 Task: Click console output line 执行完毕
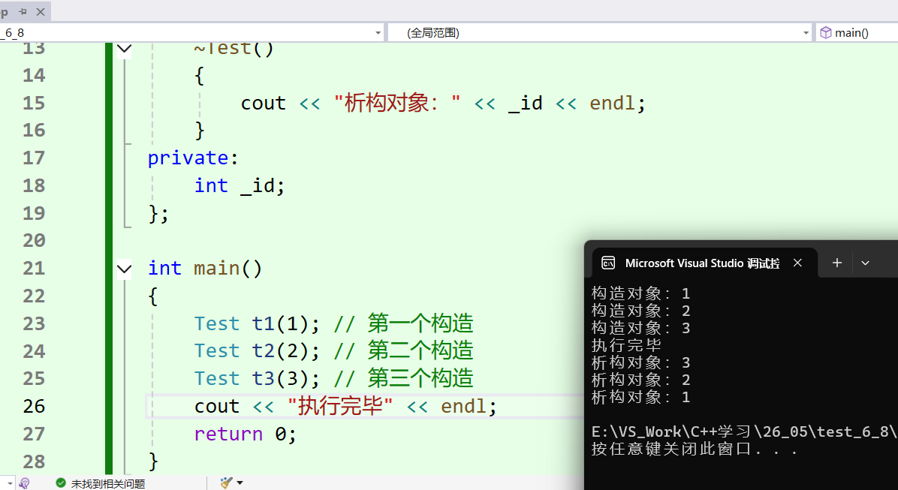(626, 345)
